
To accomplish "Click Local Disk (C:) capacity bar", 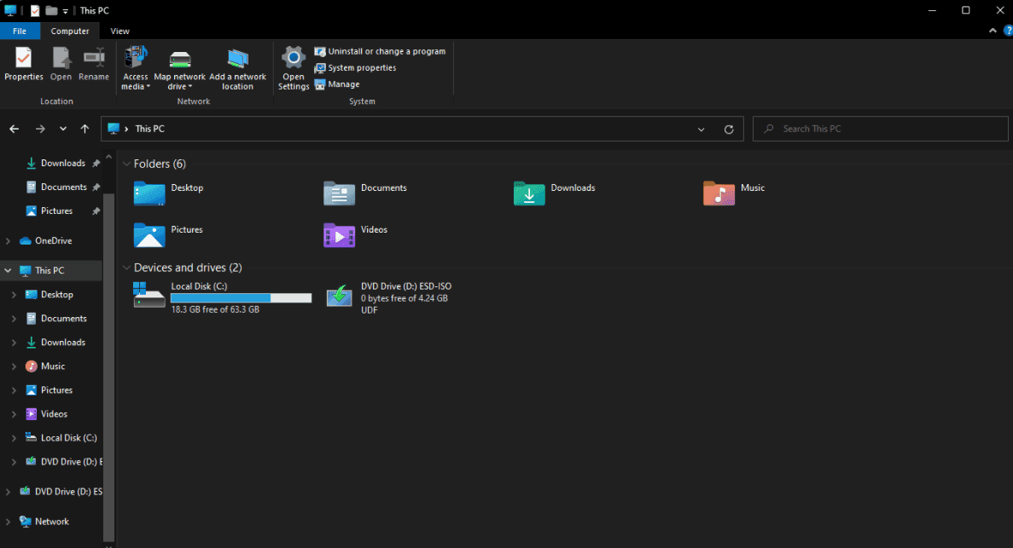I will pos(241,297).
